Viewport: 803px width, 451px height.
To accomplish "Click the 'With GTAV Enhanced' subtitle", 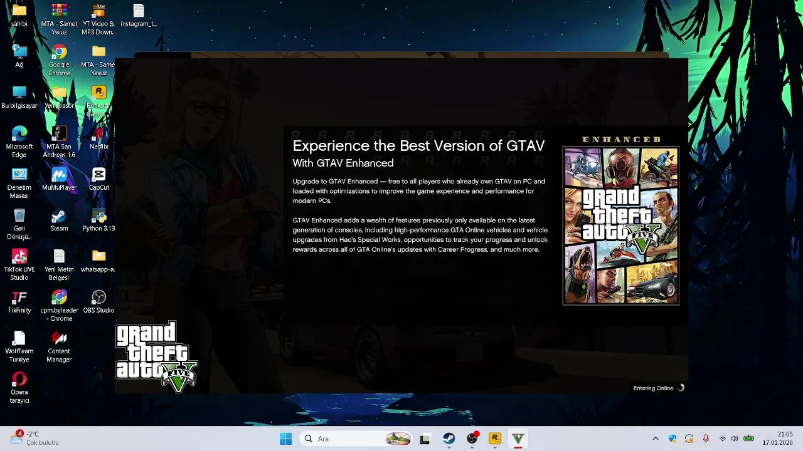I will pos(343,163).
